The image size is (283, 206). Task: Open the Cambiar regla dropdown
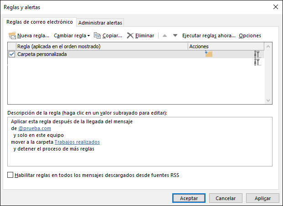[x=72, y=35]
